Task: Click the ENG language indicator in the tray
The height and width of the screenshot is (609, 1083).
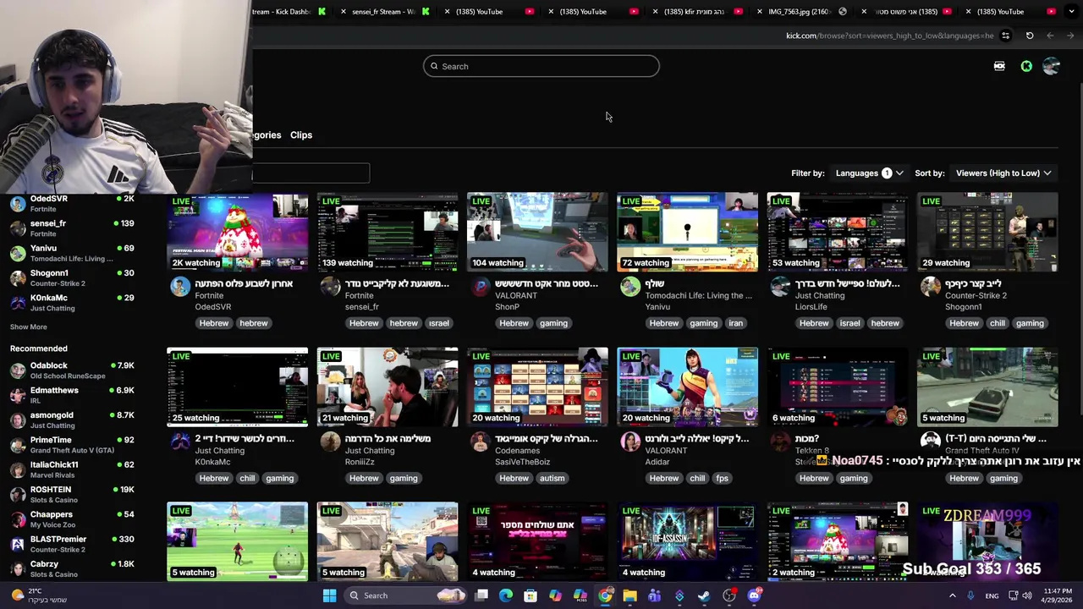Action: (x=992, y=595)
